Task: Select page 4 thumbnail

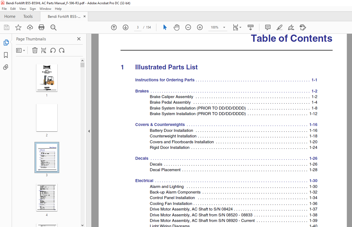Action: point(47,197)
